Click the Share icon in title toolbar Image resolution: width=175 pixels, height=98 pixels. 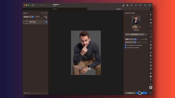145,5
